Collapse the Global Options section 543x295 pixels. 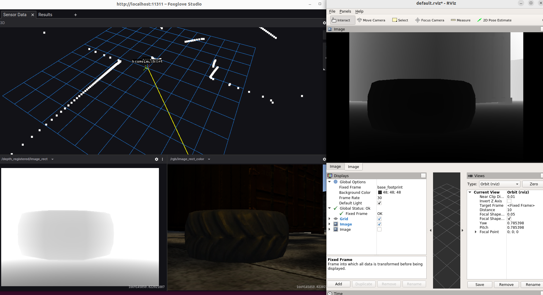(x=329, y=182)
